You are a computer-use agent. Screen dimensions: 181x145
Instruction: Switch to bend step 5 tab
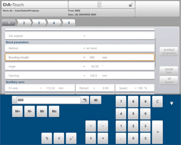(69, 23)
